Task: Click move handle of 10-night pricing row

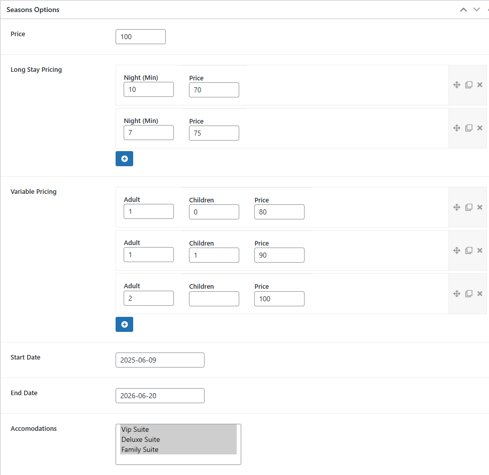Action: 457,85
